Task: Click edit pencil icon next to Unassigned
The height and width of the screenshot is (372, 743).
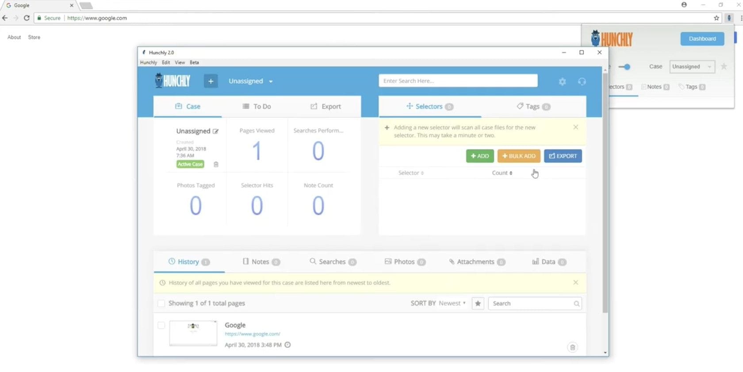Action: [x=216, y=131]
